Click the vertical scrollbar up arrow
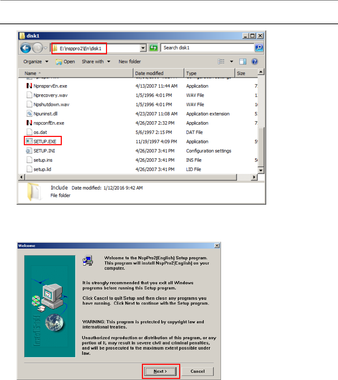 [x=261, y=72]
